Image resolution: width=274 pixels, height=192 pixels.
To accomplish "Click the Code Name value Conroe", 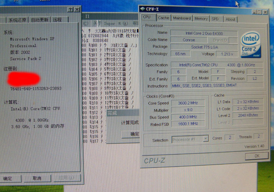I will (x=189, y=40).
